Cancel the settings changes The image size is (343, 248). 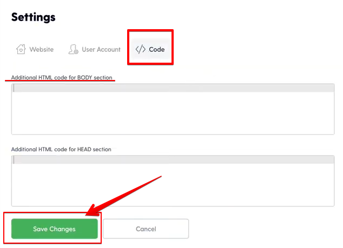pos(146,229)
